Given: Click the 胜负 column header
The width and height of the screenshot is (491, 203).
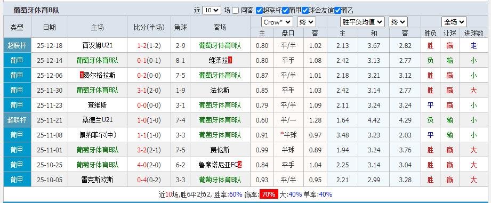Looking at the screenshot, I should click(x=431, y=34).
